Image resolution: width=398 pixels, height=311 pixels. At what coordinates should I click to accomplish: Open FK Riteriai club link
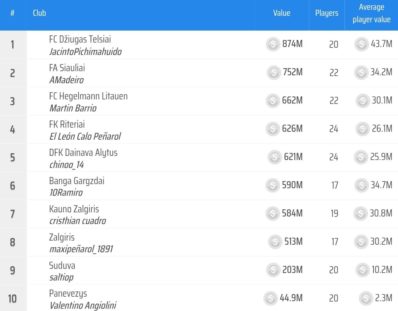67,124
